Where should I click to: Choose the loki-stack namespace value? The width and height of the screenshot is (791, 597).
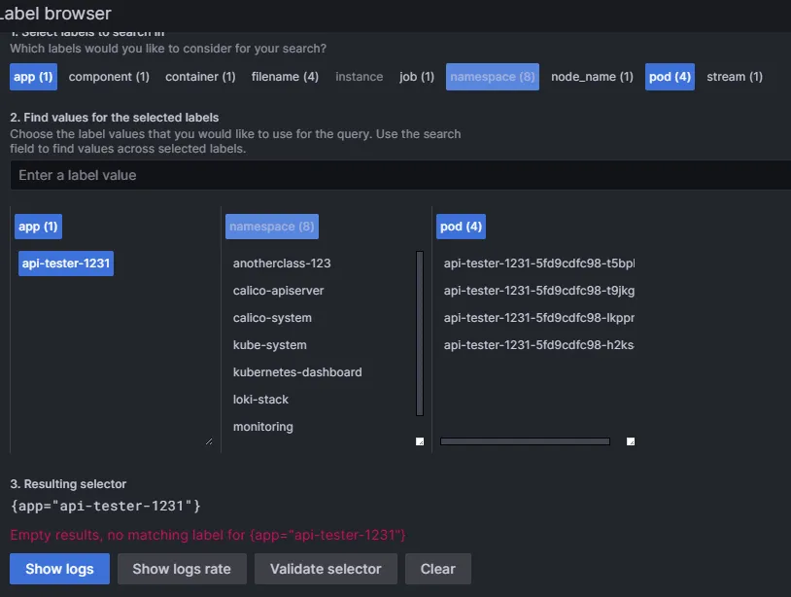tap(261, 400)
